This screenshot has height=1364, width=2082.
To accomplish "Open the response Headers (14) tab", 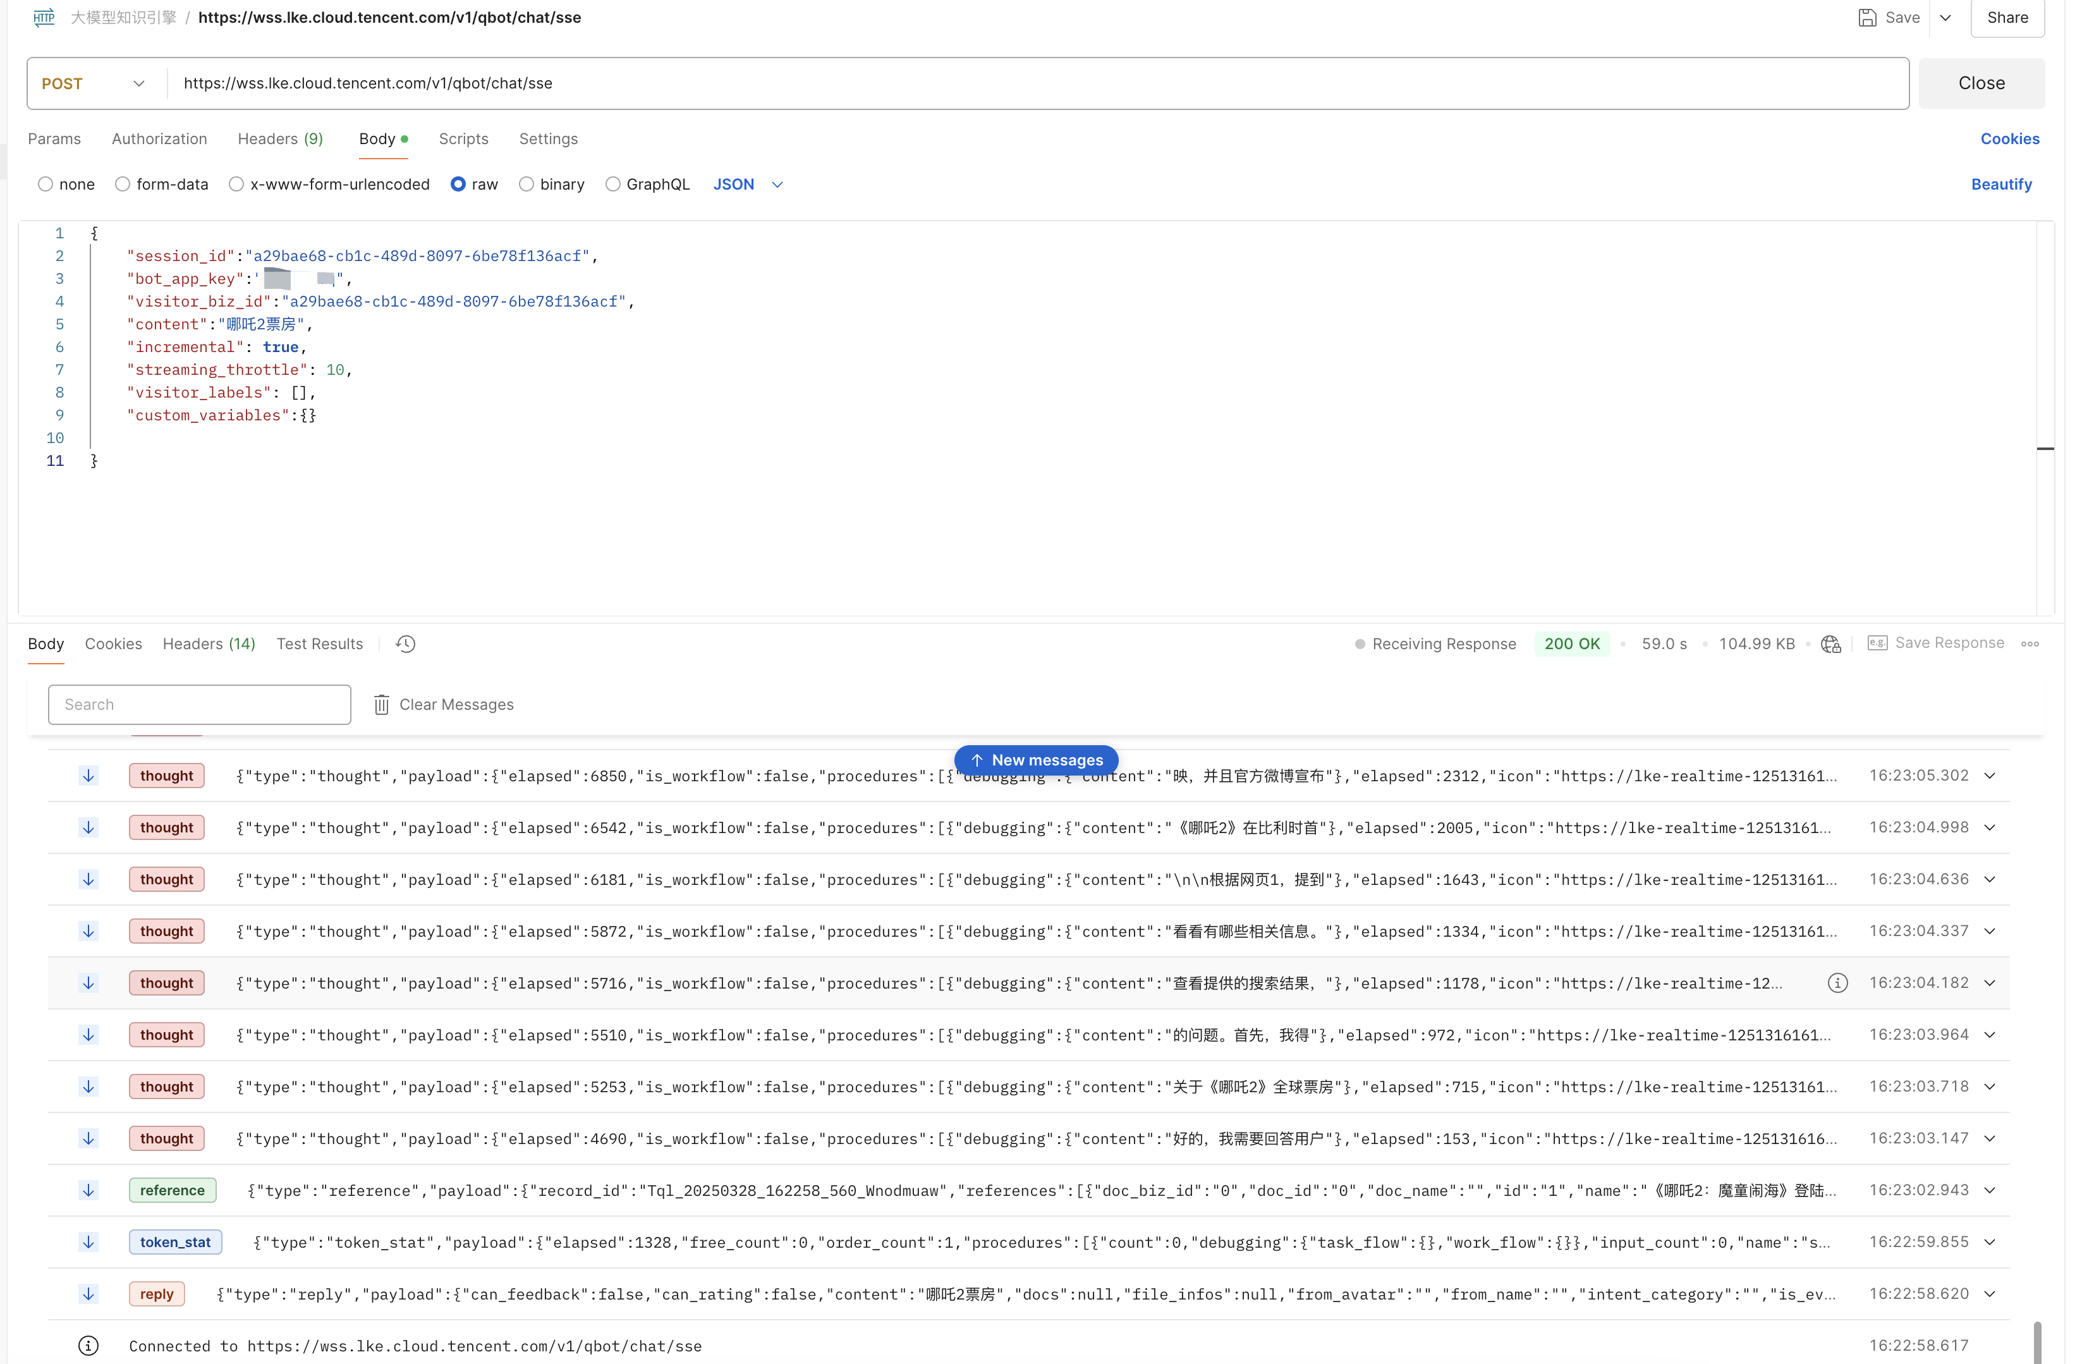I will 208,644.
